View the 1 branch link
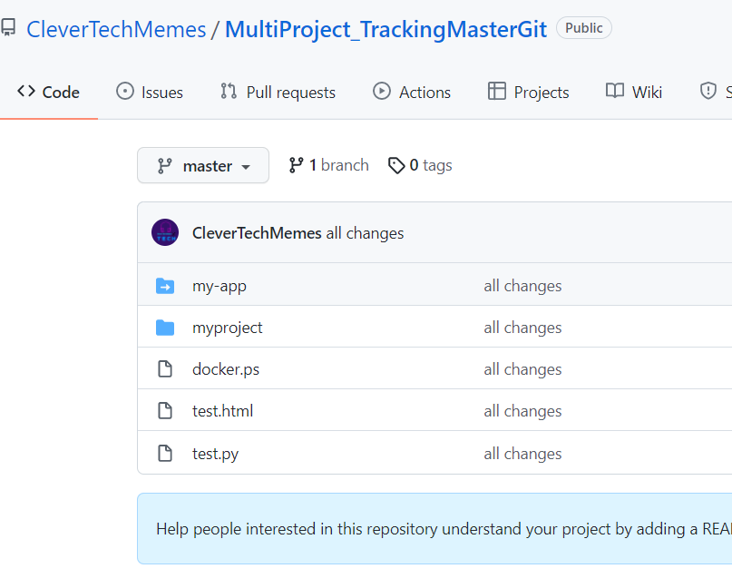 [x=329, y=165]
